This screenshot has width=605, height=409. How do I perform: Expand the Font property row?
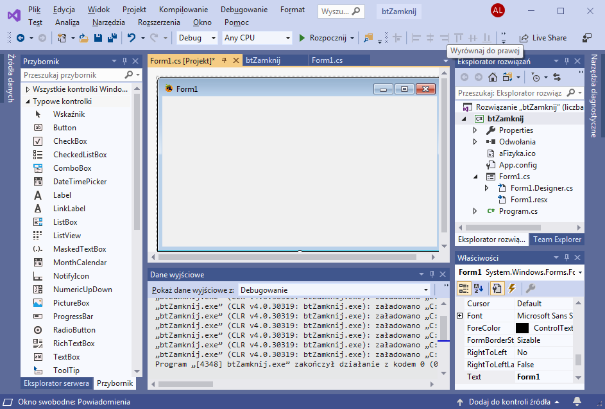tap(459, 316)
